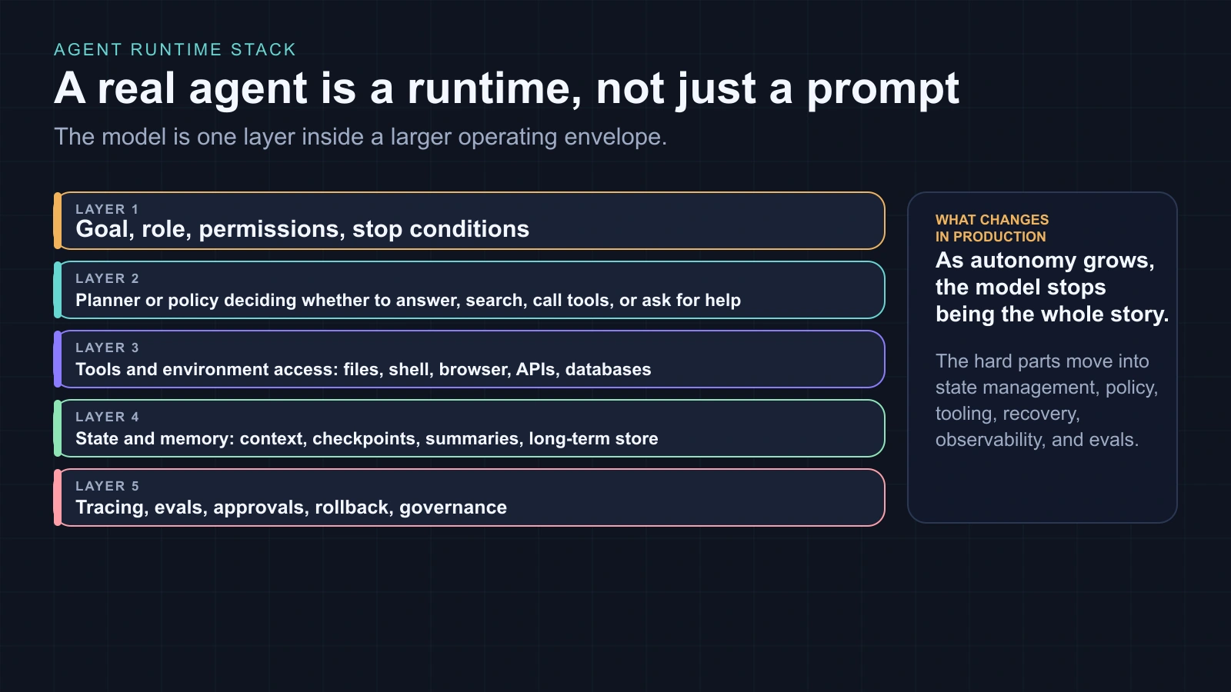Screen dimensions: 1231x692
Task: Select the 'As autonomy grows' callout text
Action: pos(1051,288)
